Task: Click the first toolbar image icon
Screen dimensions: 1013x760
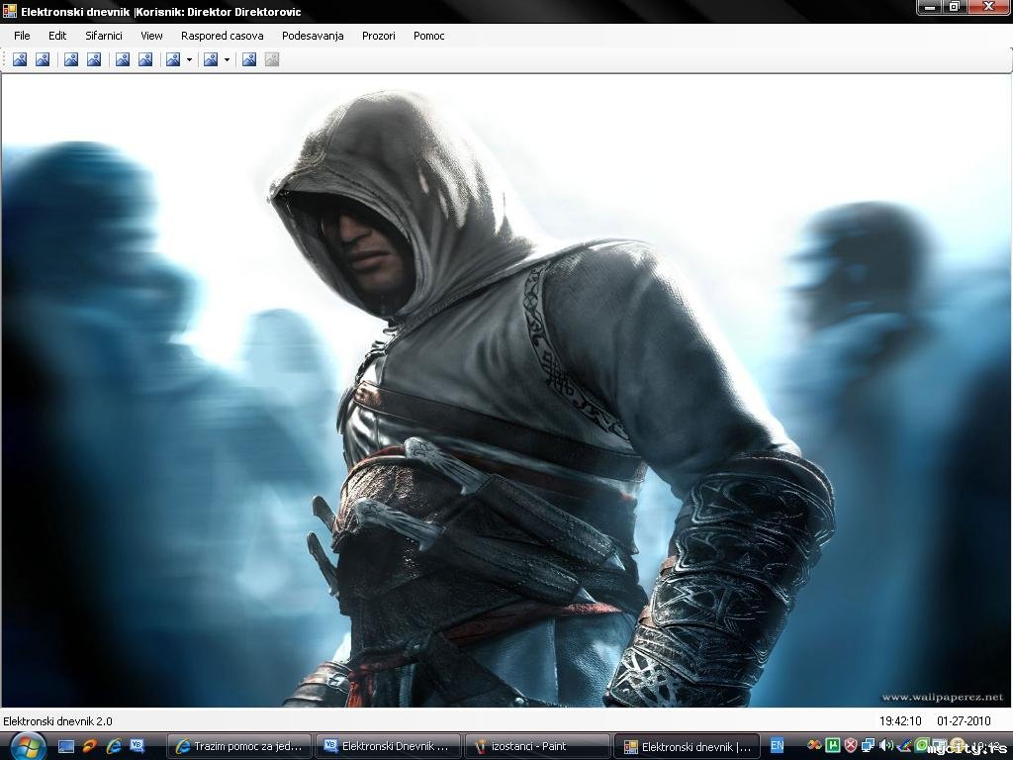Action: click(x=20, y=59)
